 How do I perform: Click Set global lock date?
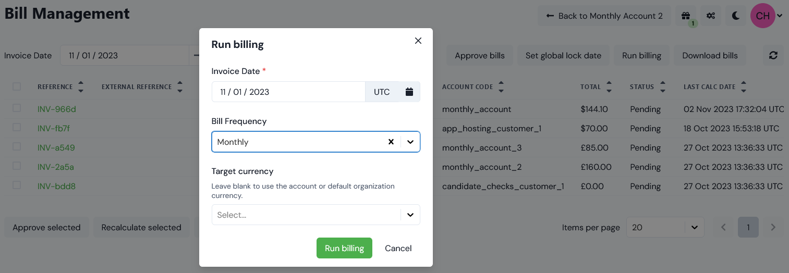point(563,55)
